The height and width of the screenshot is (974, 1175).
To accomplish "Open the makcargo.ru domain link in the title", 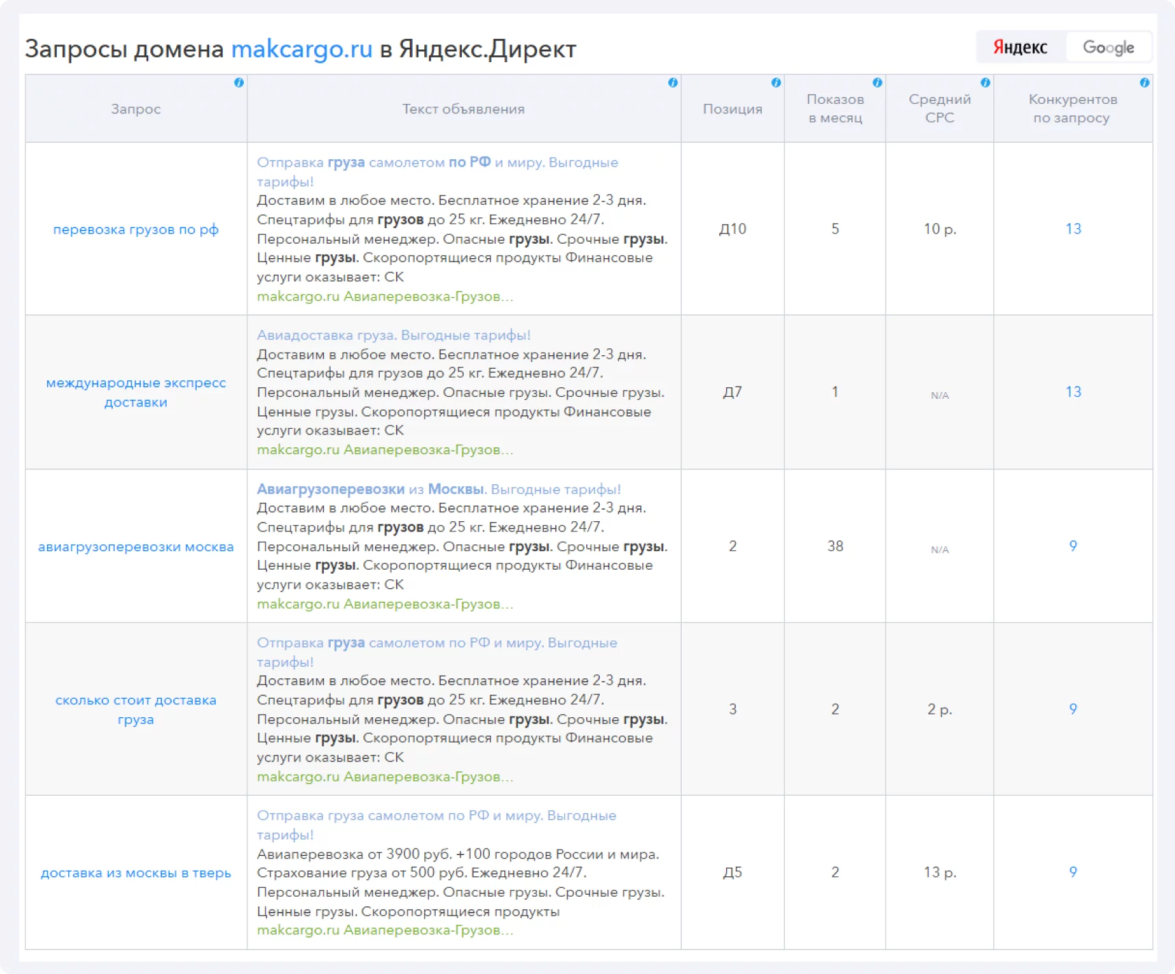I will pyautogui.click(x=302, y=49).
